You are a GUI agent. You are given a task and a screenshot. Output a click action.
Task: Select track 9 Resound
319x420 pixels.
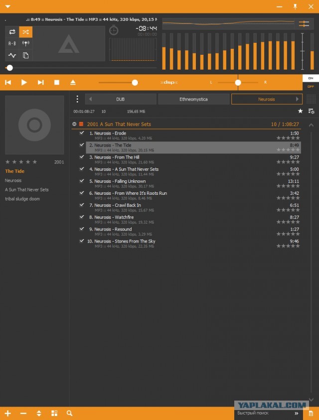click(193, 232)
